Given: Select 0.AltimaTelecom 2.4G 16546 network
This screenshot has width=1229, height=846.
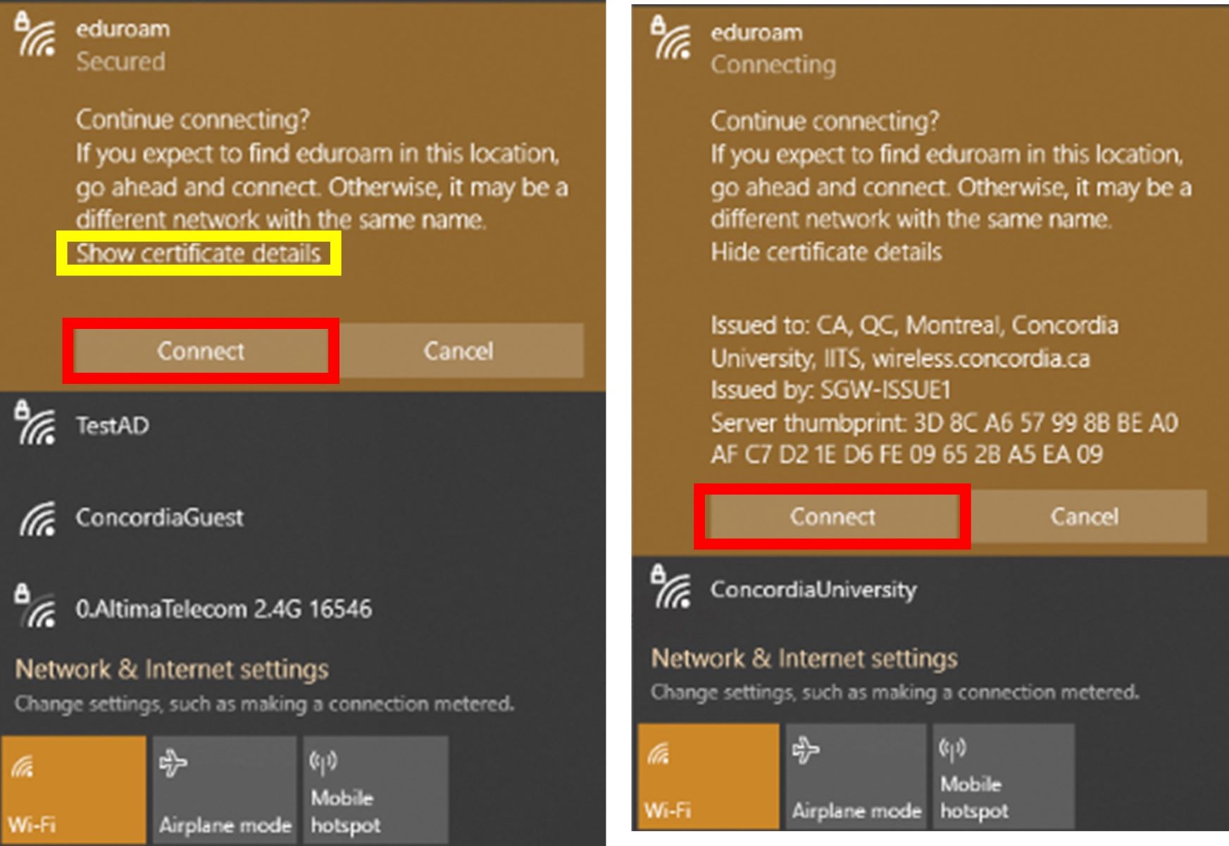Looking at the screenshot, I should [x=303, y=609].
